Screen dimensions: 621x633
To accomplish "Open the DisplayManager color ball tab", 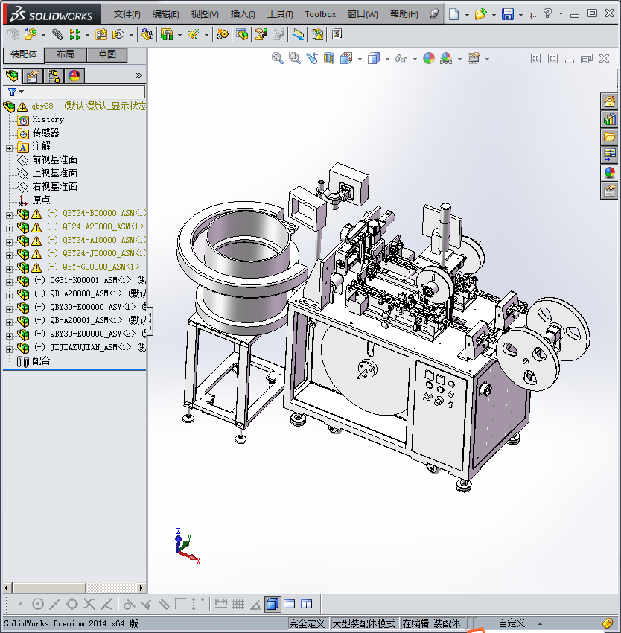I will pyautogui.click(x=74, y=75).
